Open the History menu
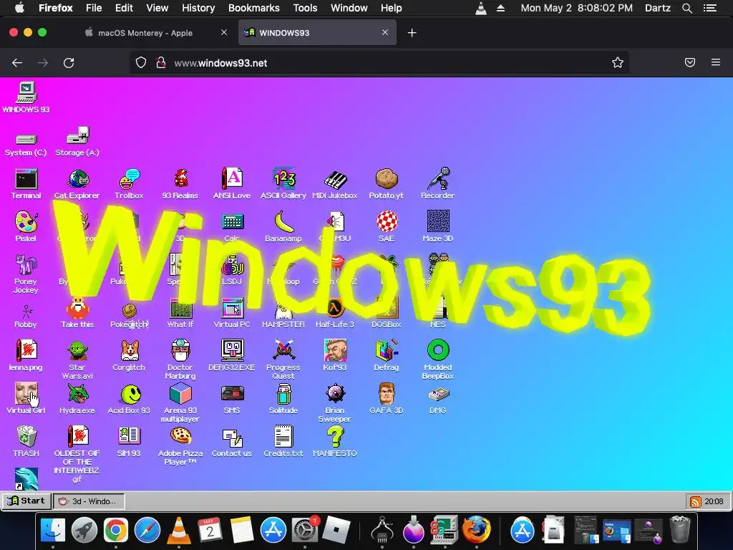 [198, 8]
